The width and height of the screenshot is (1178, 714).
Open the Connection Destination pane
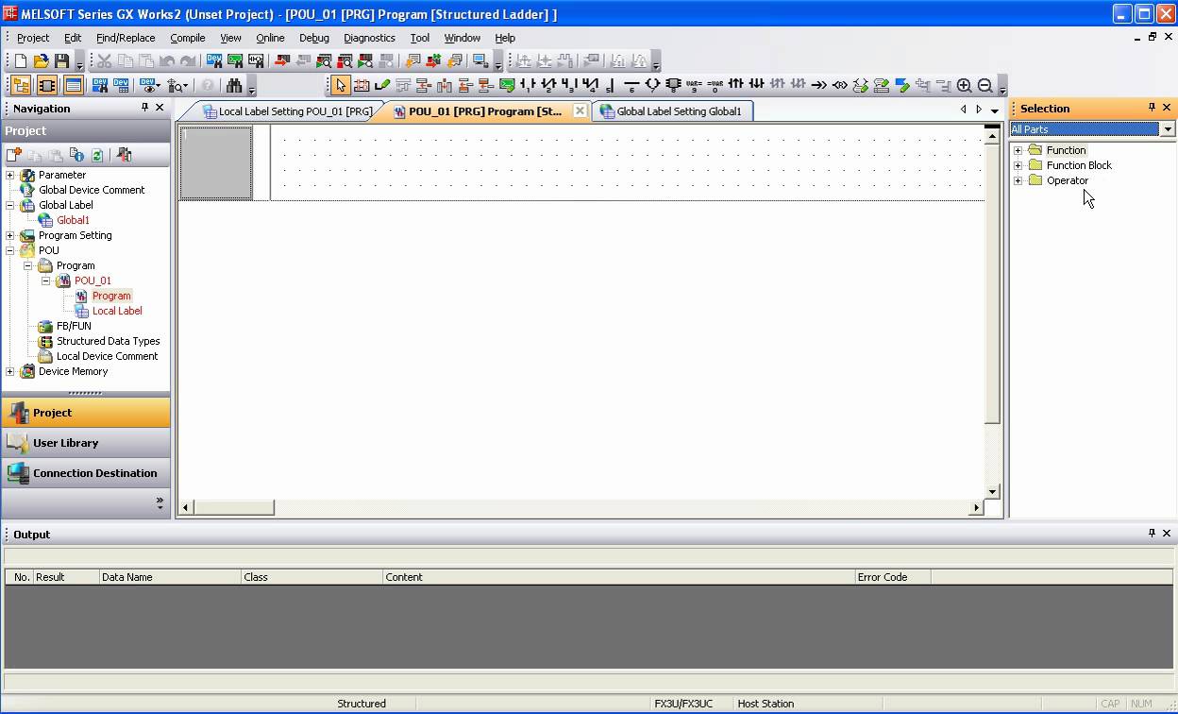pos(86,473)
